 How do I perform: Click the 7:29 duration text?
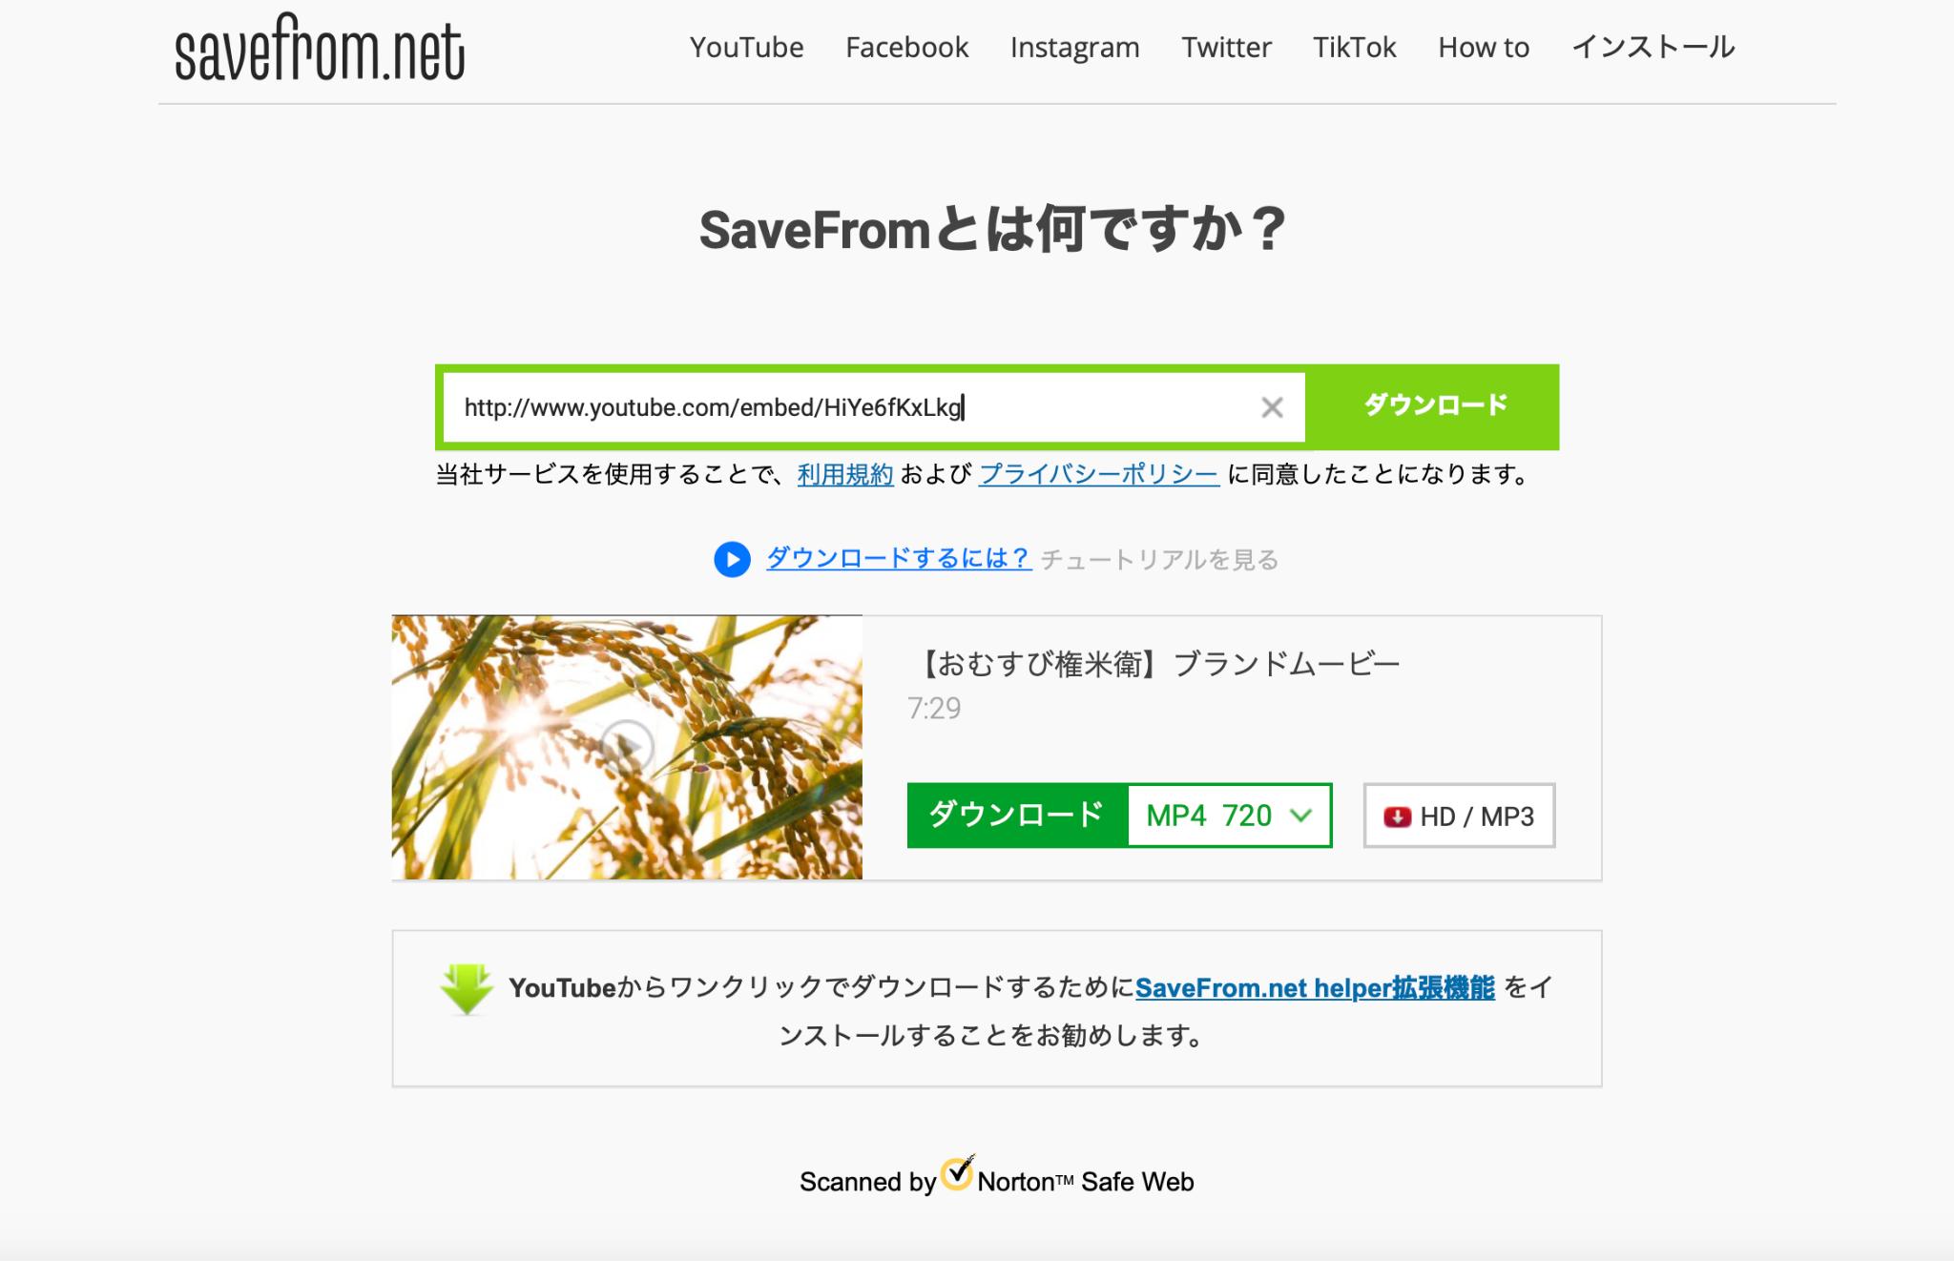pos(934,709)
